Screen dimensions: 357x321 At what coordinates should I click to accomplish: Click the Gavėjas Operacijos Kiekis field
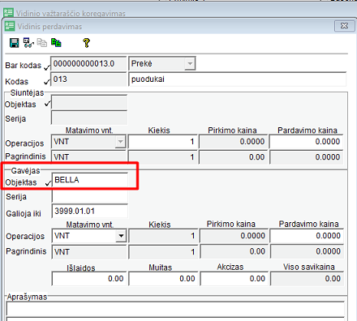(x=164, y=236)
